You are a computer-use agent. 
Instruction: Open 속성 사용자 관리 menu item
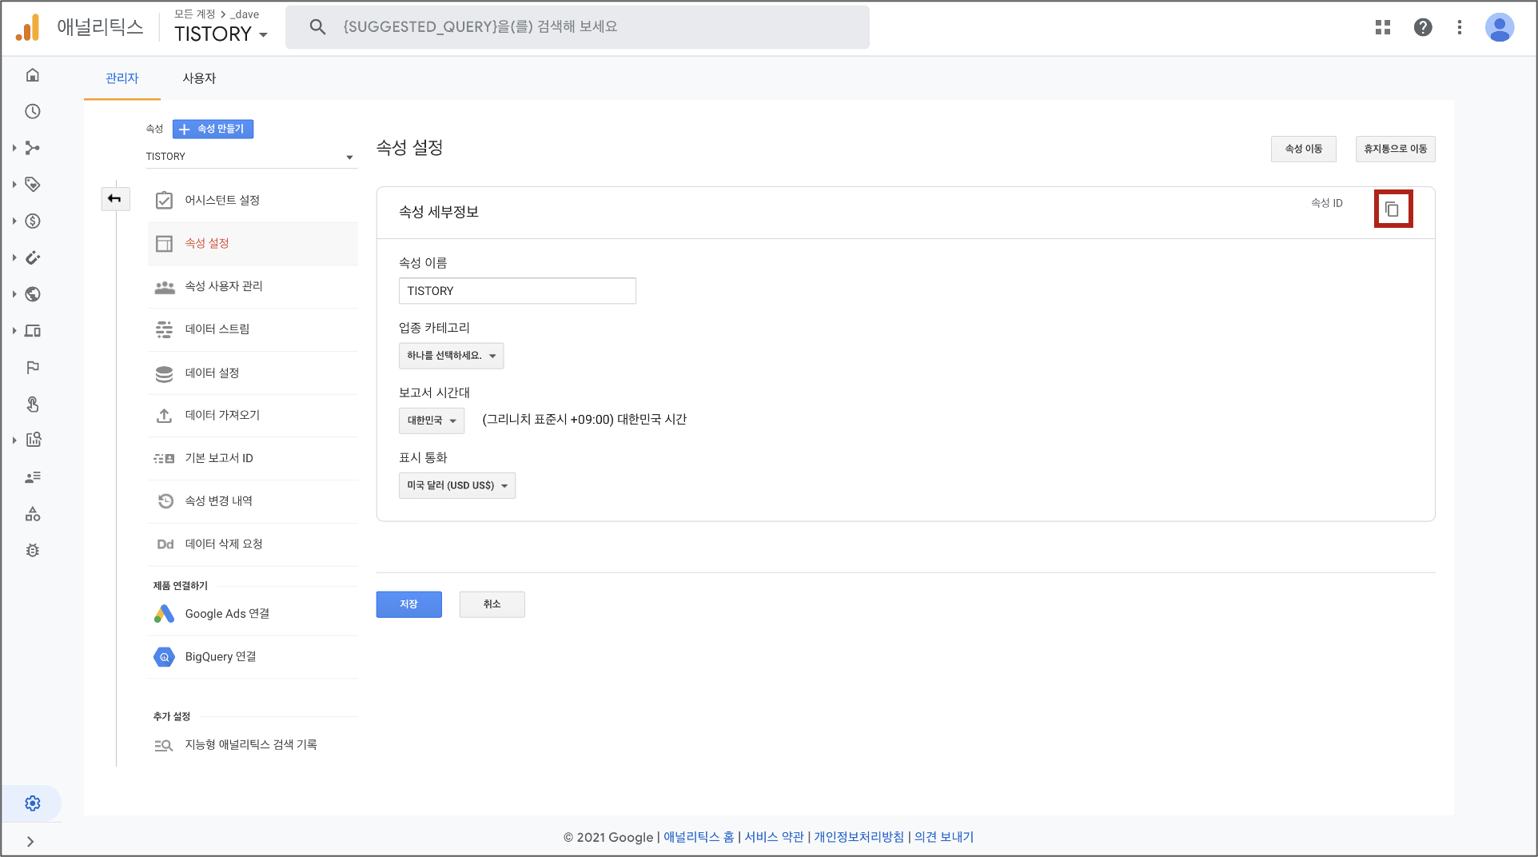[x=253, y=286]
